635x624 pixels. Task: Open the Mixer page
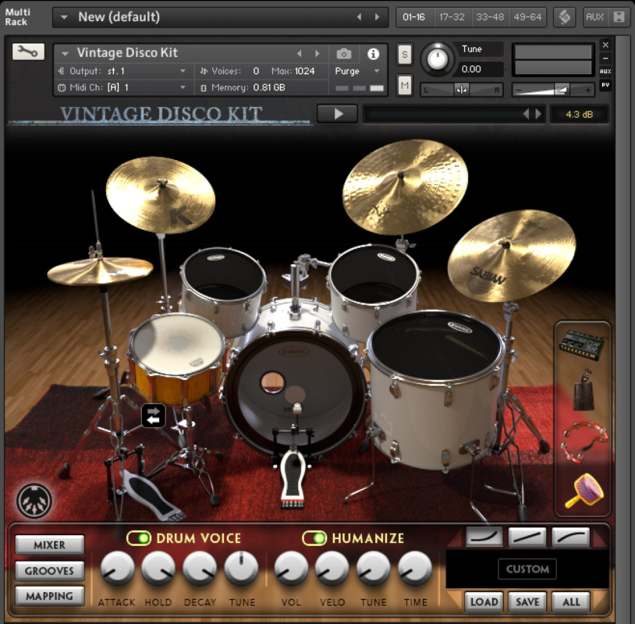point(49,545)
